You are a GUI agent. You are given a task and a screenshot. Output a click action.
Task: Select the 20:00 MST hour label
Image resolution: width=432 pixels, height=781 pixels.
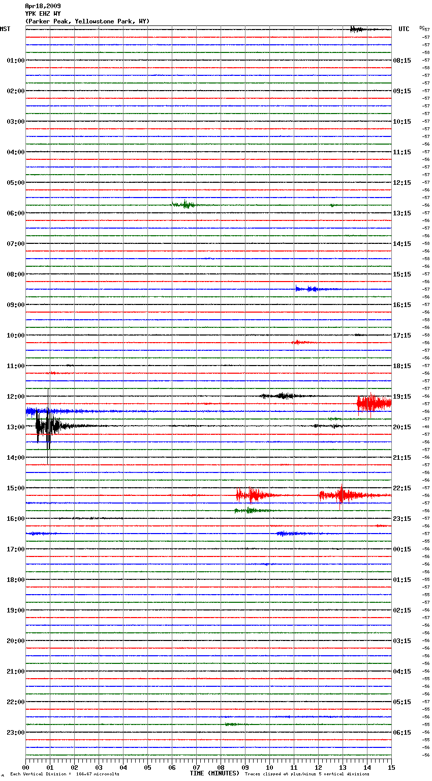point(15,641)
